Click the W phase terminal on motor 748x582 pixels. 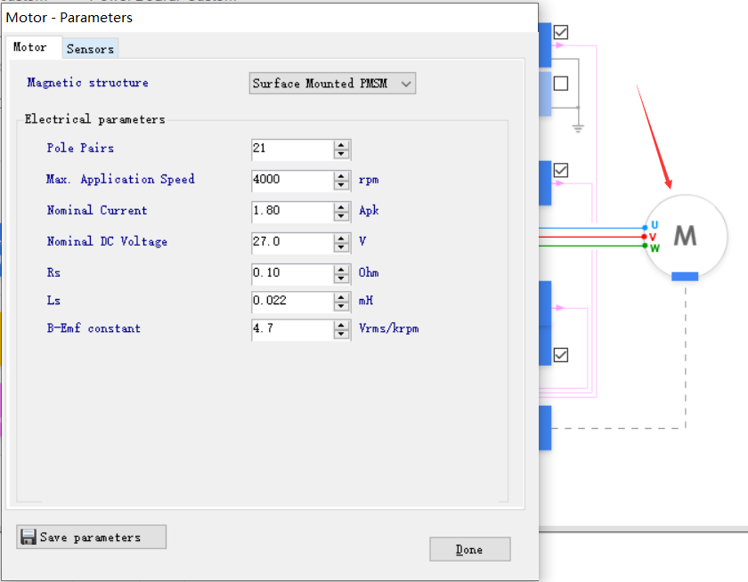pyautogui.click(x=645, y=246)
